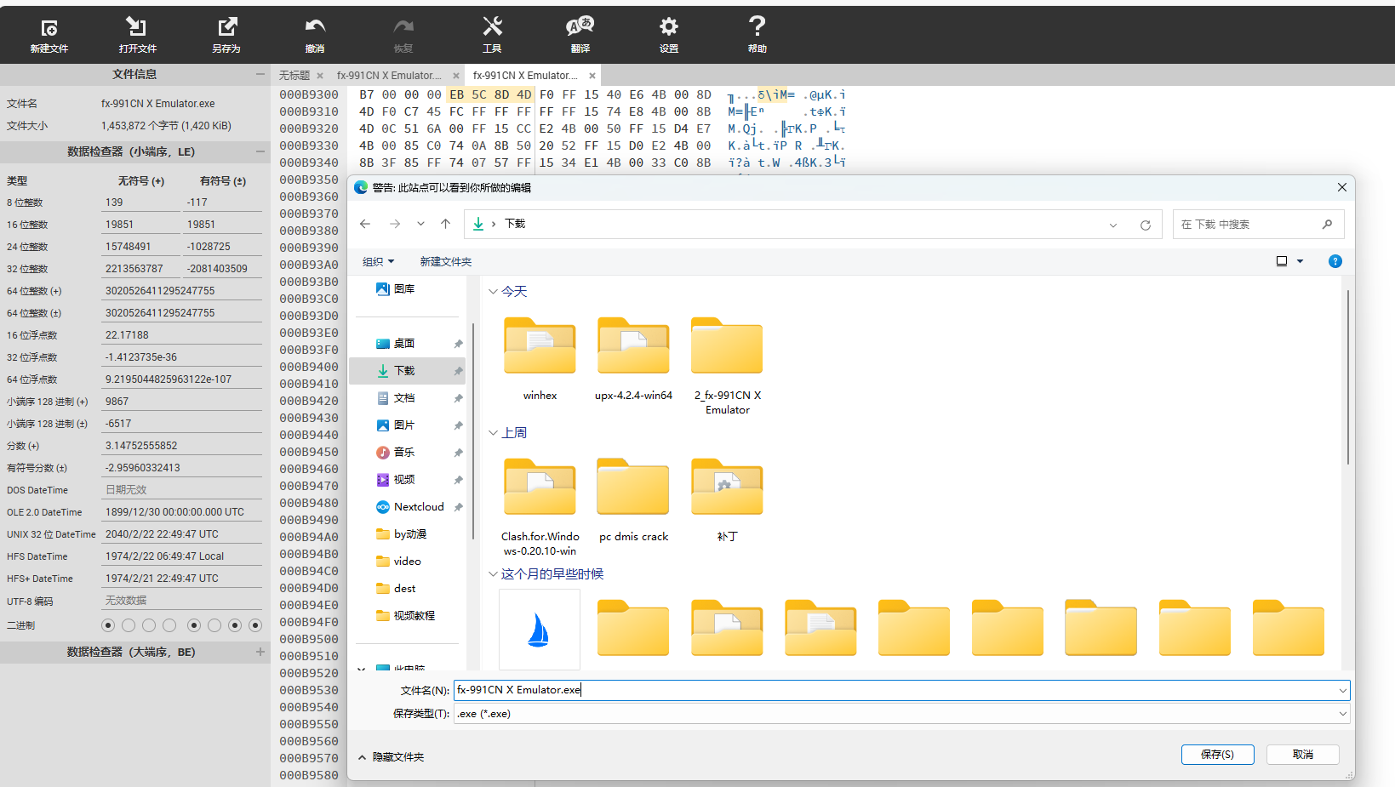Click the 保存(S) button
This screenshot has width=1395, height=787.
[x=1218, y=755]
